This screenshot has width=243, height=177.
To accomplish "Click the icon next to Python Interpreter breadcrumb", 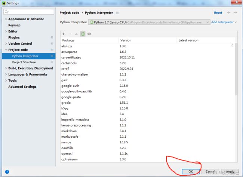I will [117, 13].
